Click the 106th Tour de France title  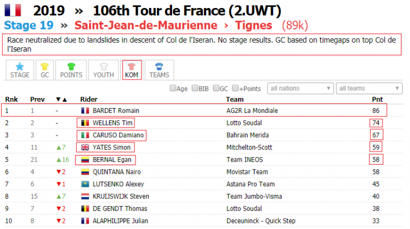pos(187,10)
